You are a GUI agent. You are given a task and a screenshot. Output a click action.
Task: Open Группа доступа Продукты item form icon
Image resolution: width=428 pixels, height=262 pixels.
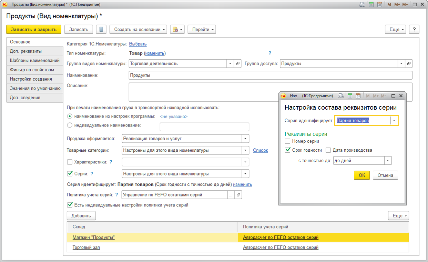click(x=409, y=64)
